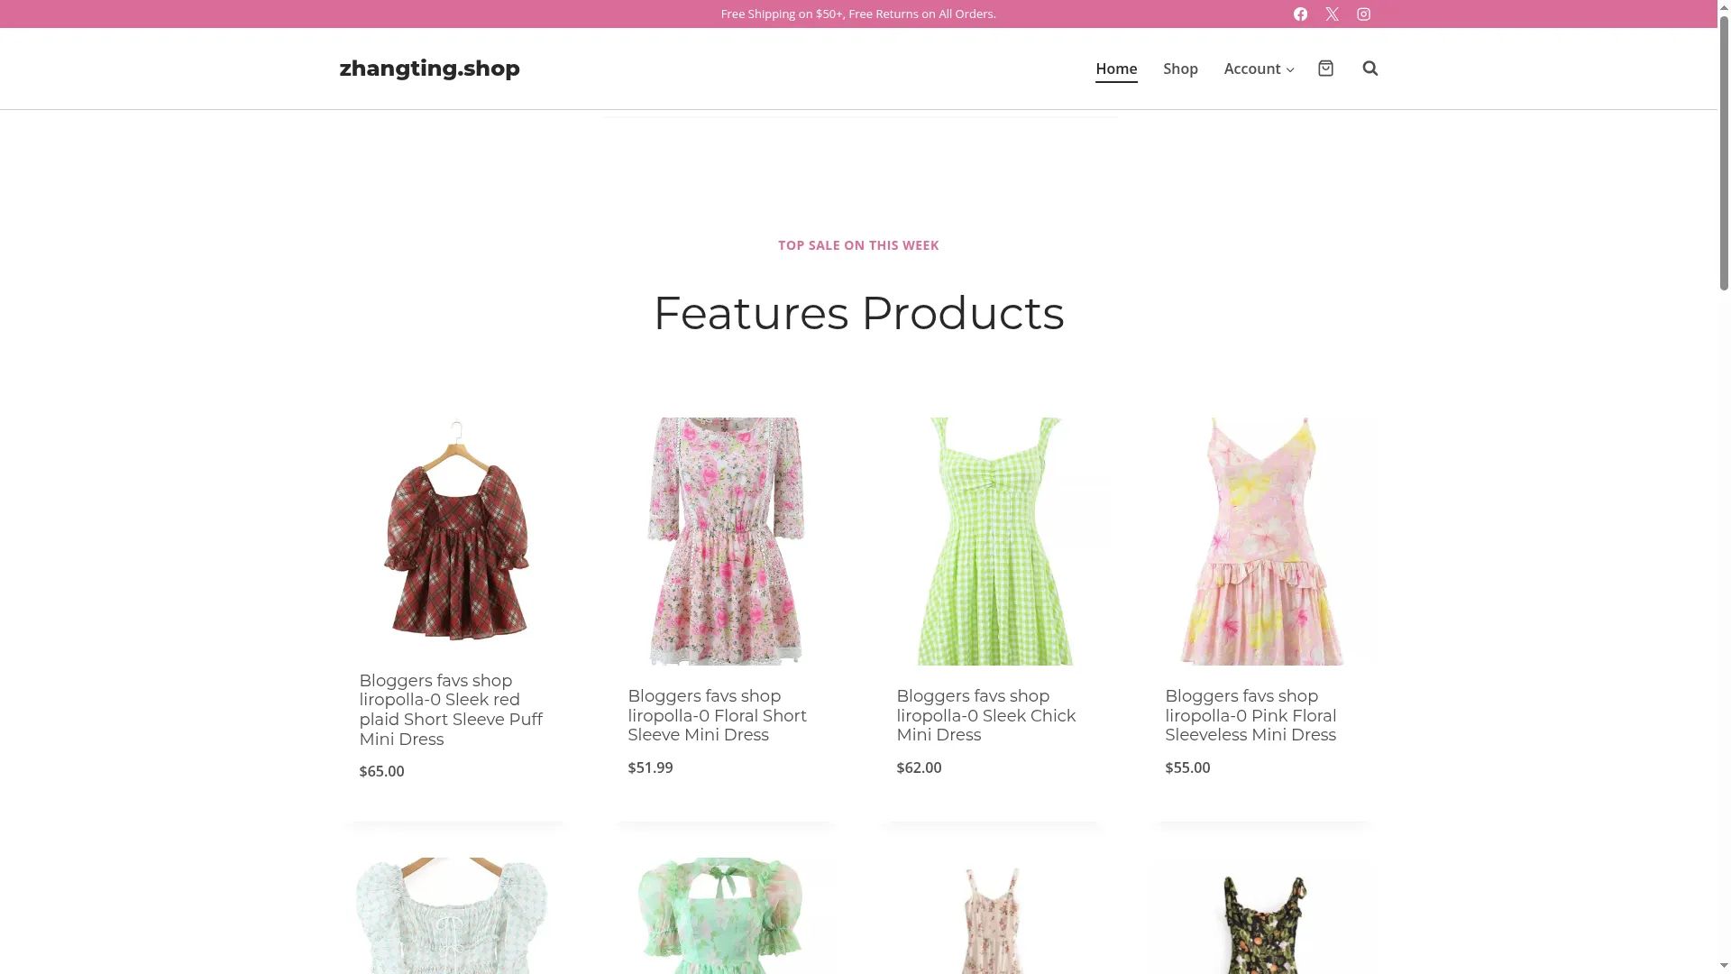Click the zhangting.shop site logo

429,69
